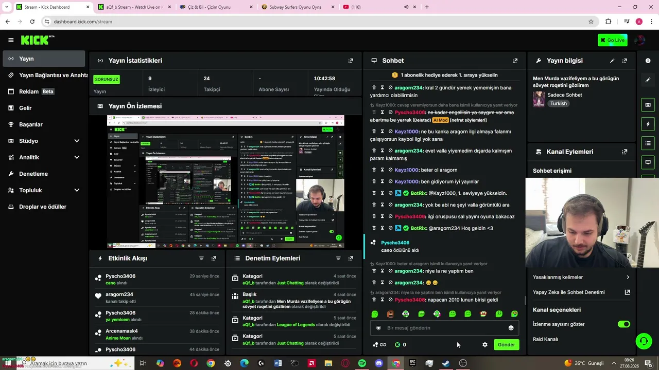Filter the Denetim Eylemleri list
This screenshot has width=659, height=370.
click(x=338, y=258)
